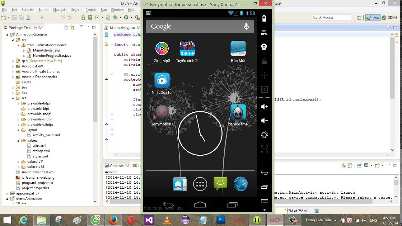
Task: Open the NhacCuaTui app icon
Action: click(x=162, y=80)
